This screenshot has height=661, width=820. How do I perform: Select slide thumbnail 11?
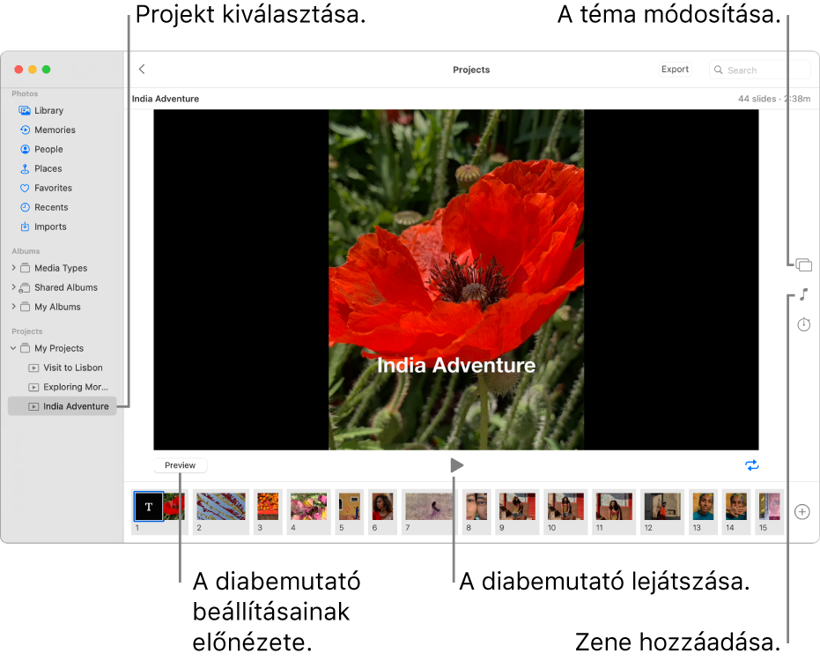[614, 506]
